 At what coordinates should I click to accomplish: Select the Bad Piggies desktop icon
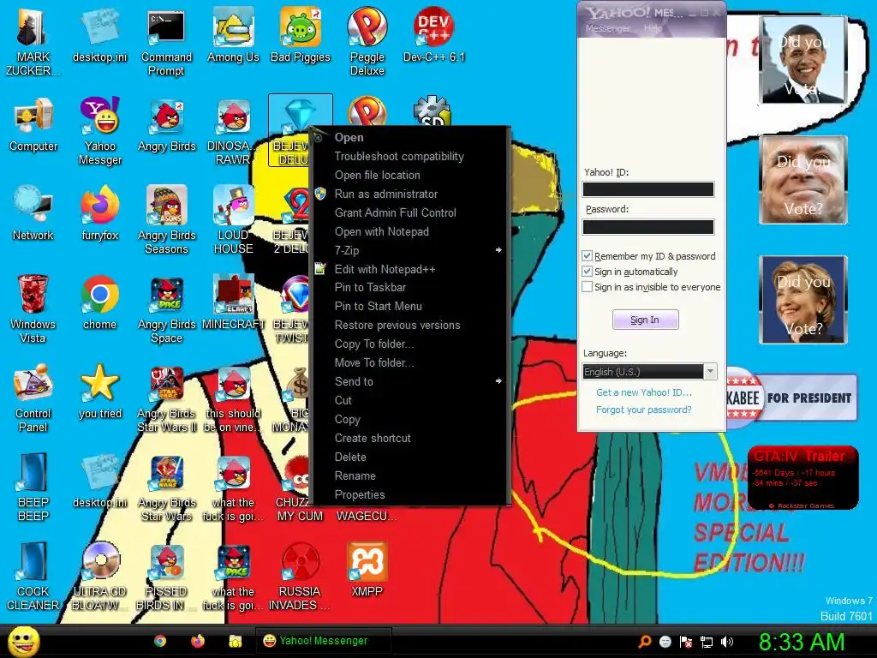pyautogui.click(x=301, y=36)
